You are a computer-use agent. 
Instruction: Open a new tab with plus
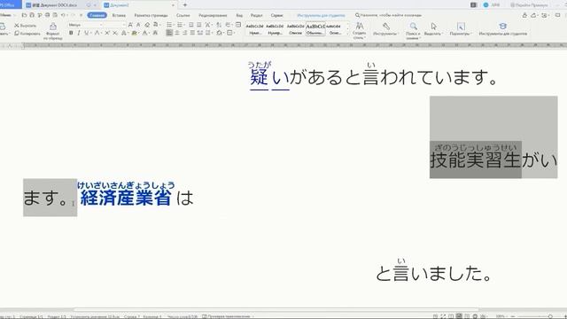point(185,5)
